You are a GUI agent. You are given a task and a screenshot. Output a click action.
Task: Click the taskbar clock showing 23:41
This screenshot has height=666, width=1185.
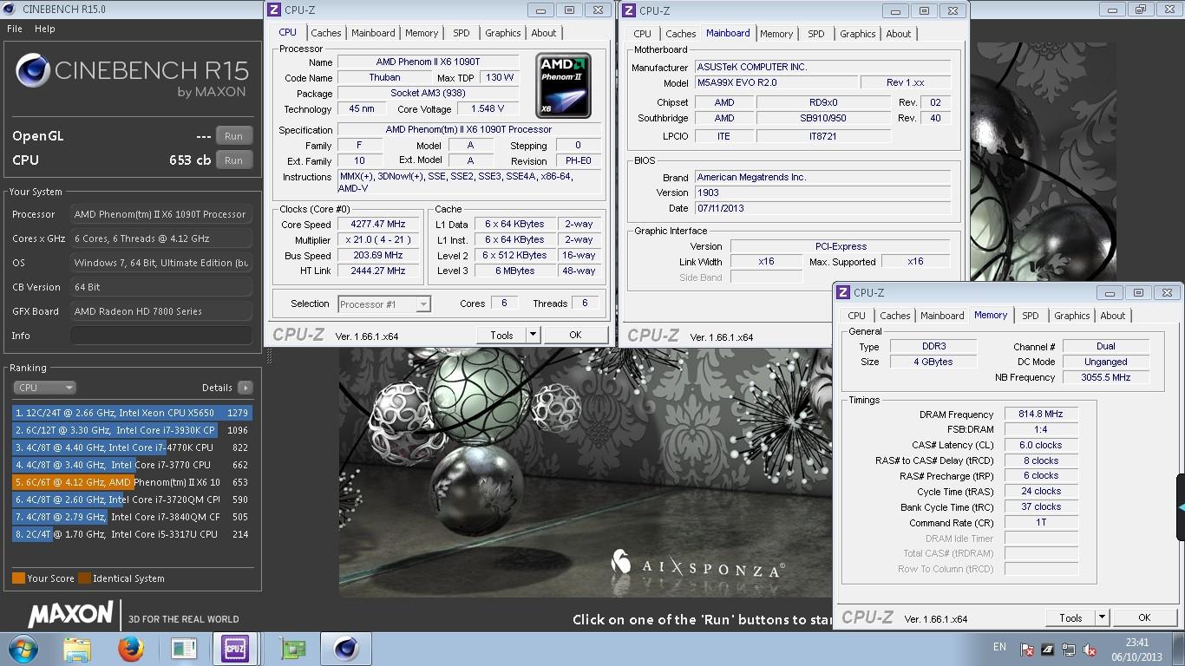tap(1136, 643)
